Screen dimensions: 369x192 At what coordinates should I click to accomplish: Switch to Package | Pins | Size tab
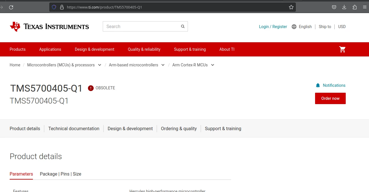(60, 174)
